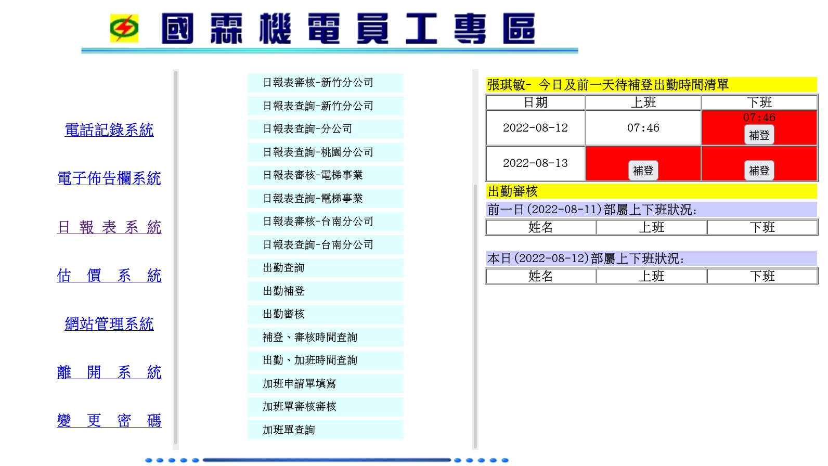Select 日報表查詢-桃園分公司 menu item
The height and width of the screenshot is (466, 828).
326,152
